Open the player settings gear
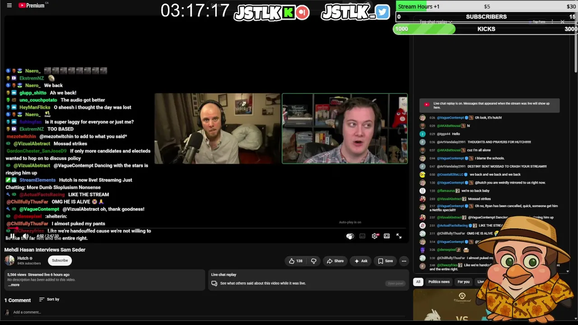Screen dimensions: 578x325 pyautogui.click(x=374, y=236)
